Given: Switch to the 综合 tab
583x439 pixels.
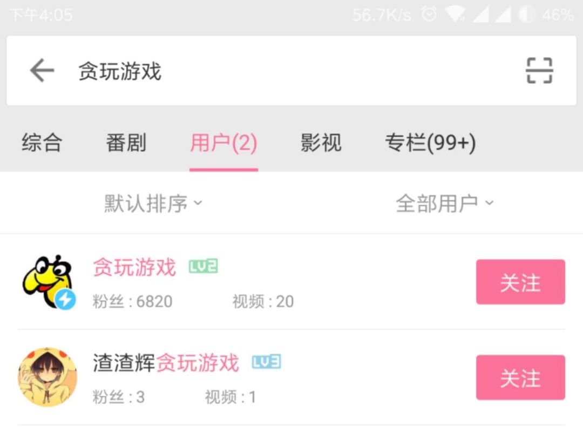Looking at the screenshot, I should pos(42,143).
